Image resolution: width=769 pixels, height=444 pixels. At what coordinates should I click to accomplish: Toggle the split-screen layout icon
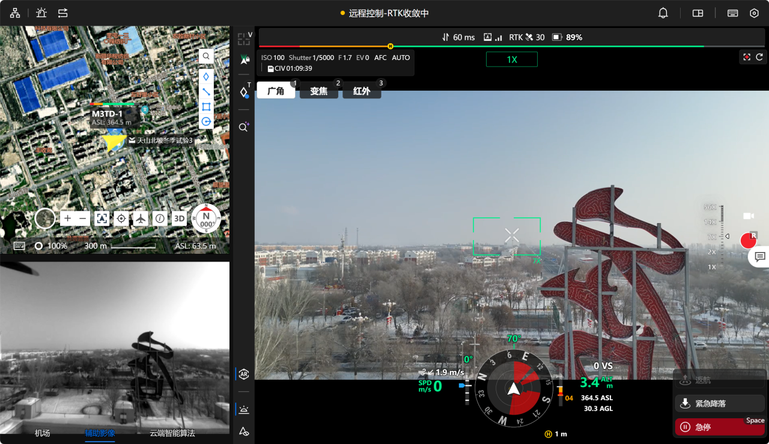[698, 13]
